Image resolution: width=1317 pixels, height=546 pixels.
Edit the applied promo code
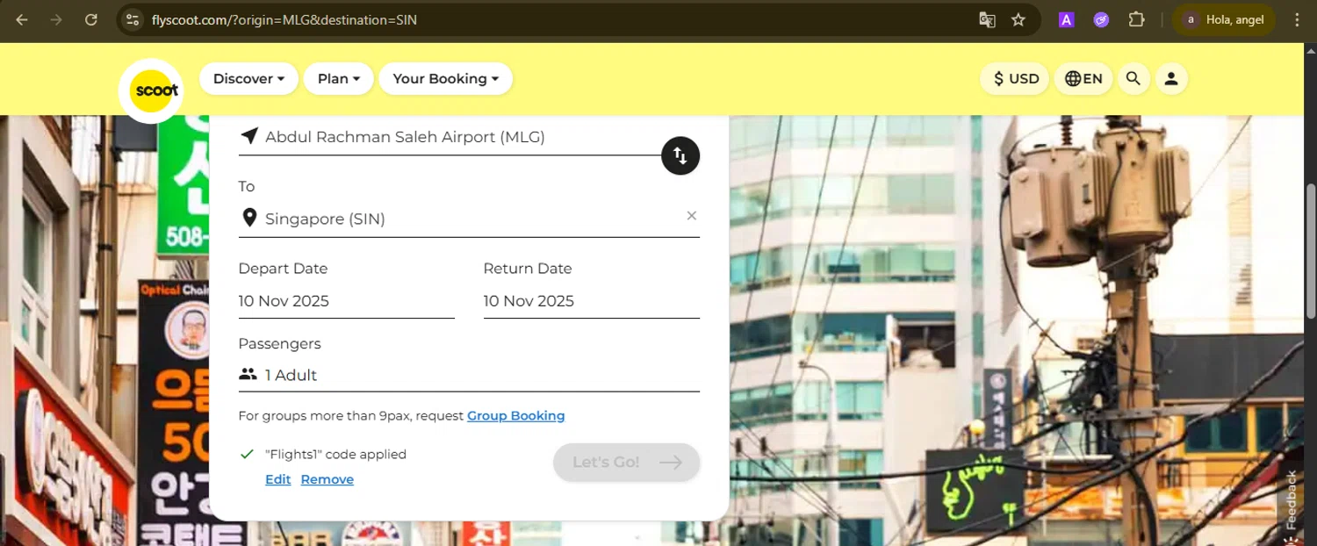click(x=278, y=479)
